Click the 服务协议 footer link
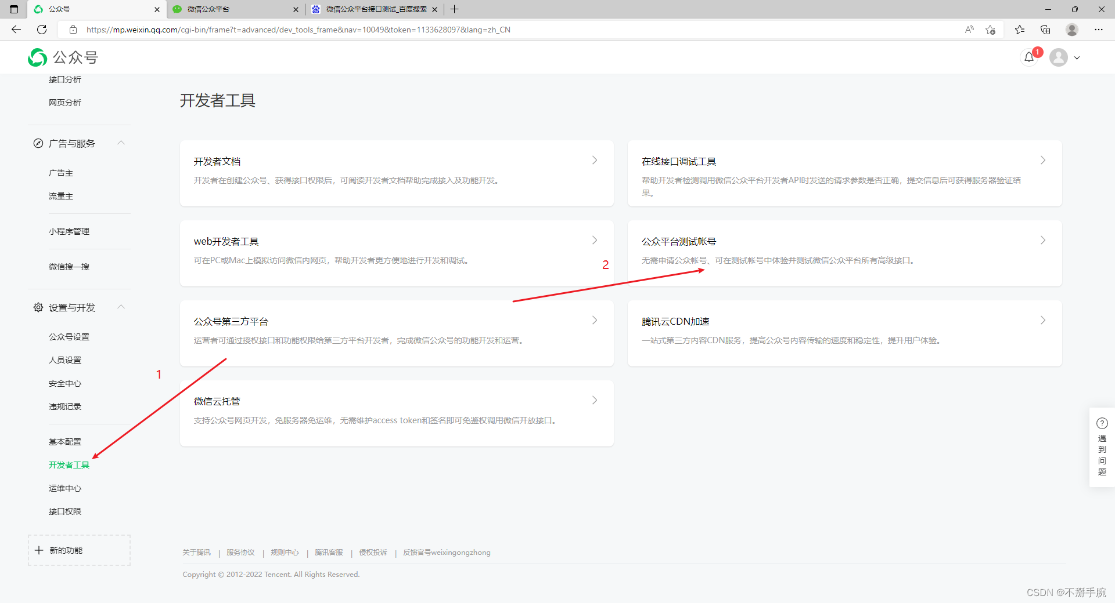The width and height of the screenshot is (1115, 603). pos(240,553)
